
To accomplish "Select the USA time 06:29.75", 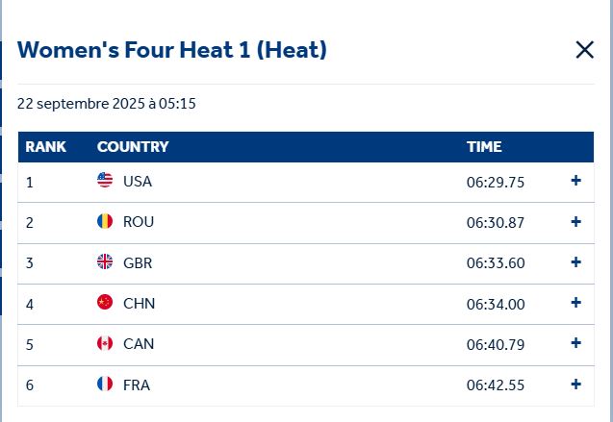I will coord(496,182).
